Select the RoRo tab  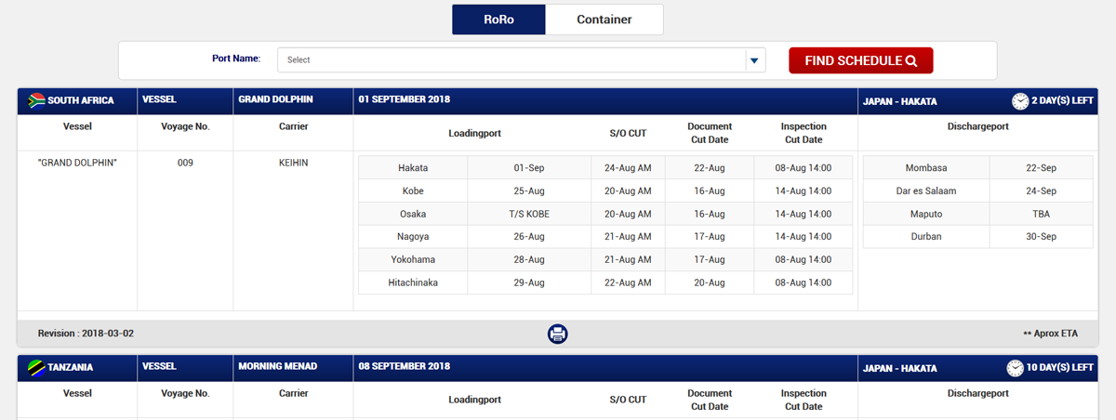498,20
